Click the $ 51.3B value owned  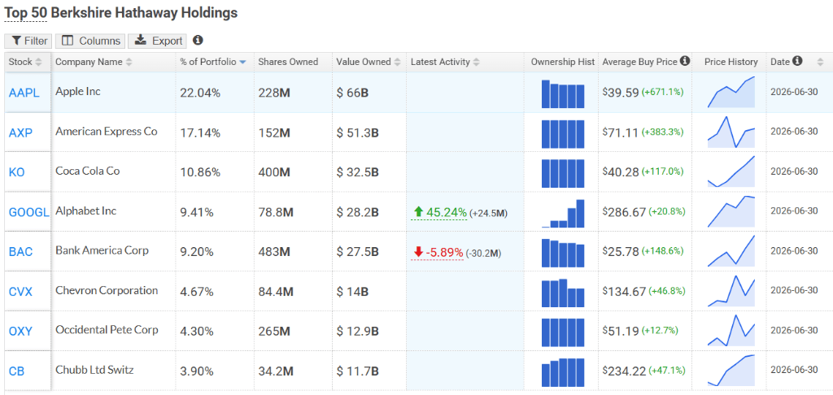point(358,132)
